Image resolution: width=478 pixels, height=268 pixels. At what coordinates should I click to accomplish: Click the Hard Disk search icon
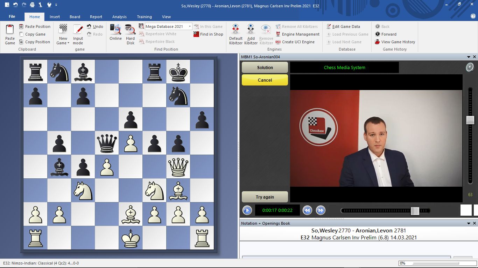[x=130, y=30]
